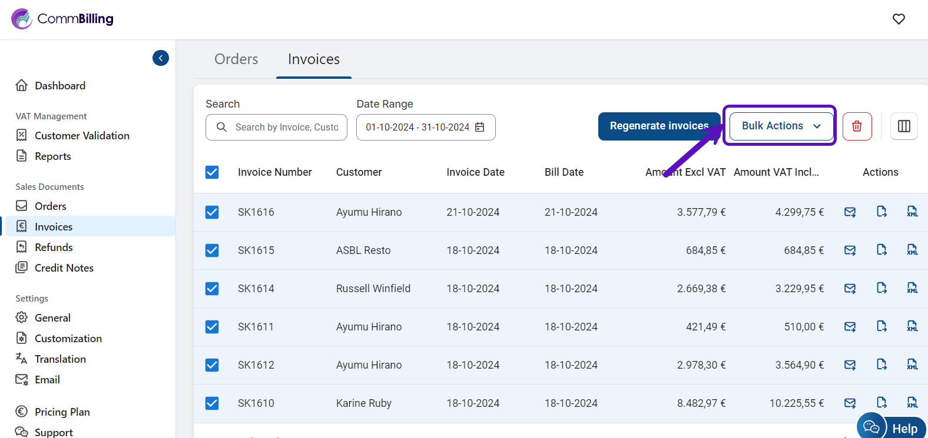Open Credit Notes in the sidebar
Image resolution: width=928 pixels, height=438 pixels.
coord(64,268)
